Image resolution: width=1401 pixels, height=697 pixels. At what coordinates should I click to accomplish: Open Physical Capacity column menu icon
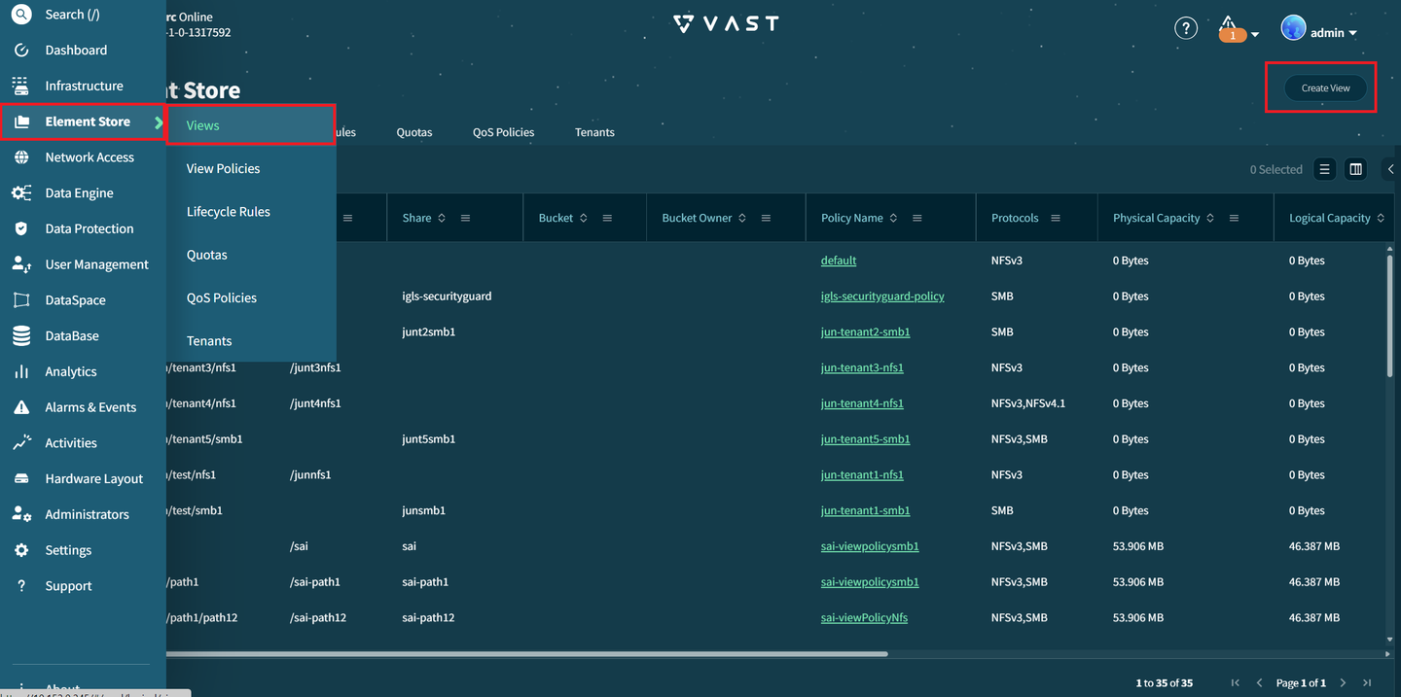click(1234, 218)
